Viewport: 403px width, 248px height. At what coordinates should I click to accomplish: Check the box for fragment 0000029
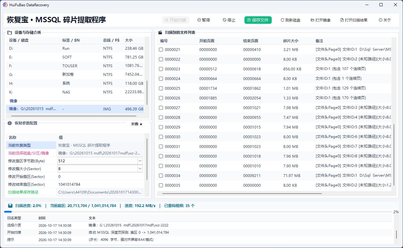coord(161,127)
